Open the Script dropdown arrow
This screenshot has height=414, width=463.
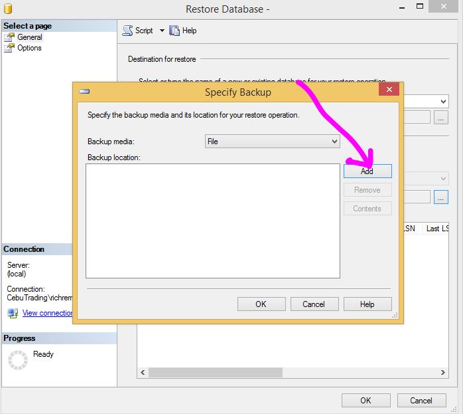[x=162, y=31]
